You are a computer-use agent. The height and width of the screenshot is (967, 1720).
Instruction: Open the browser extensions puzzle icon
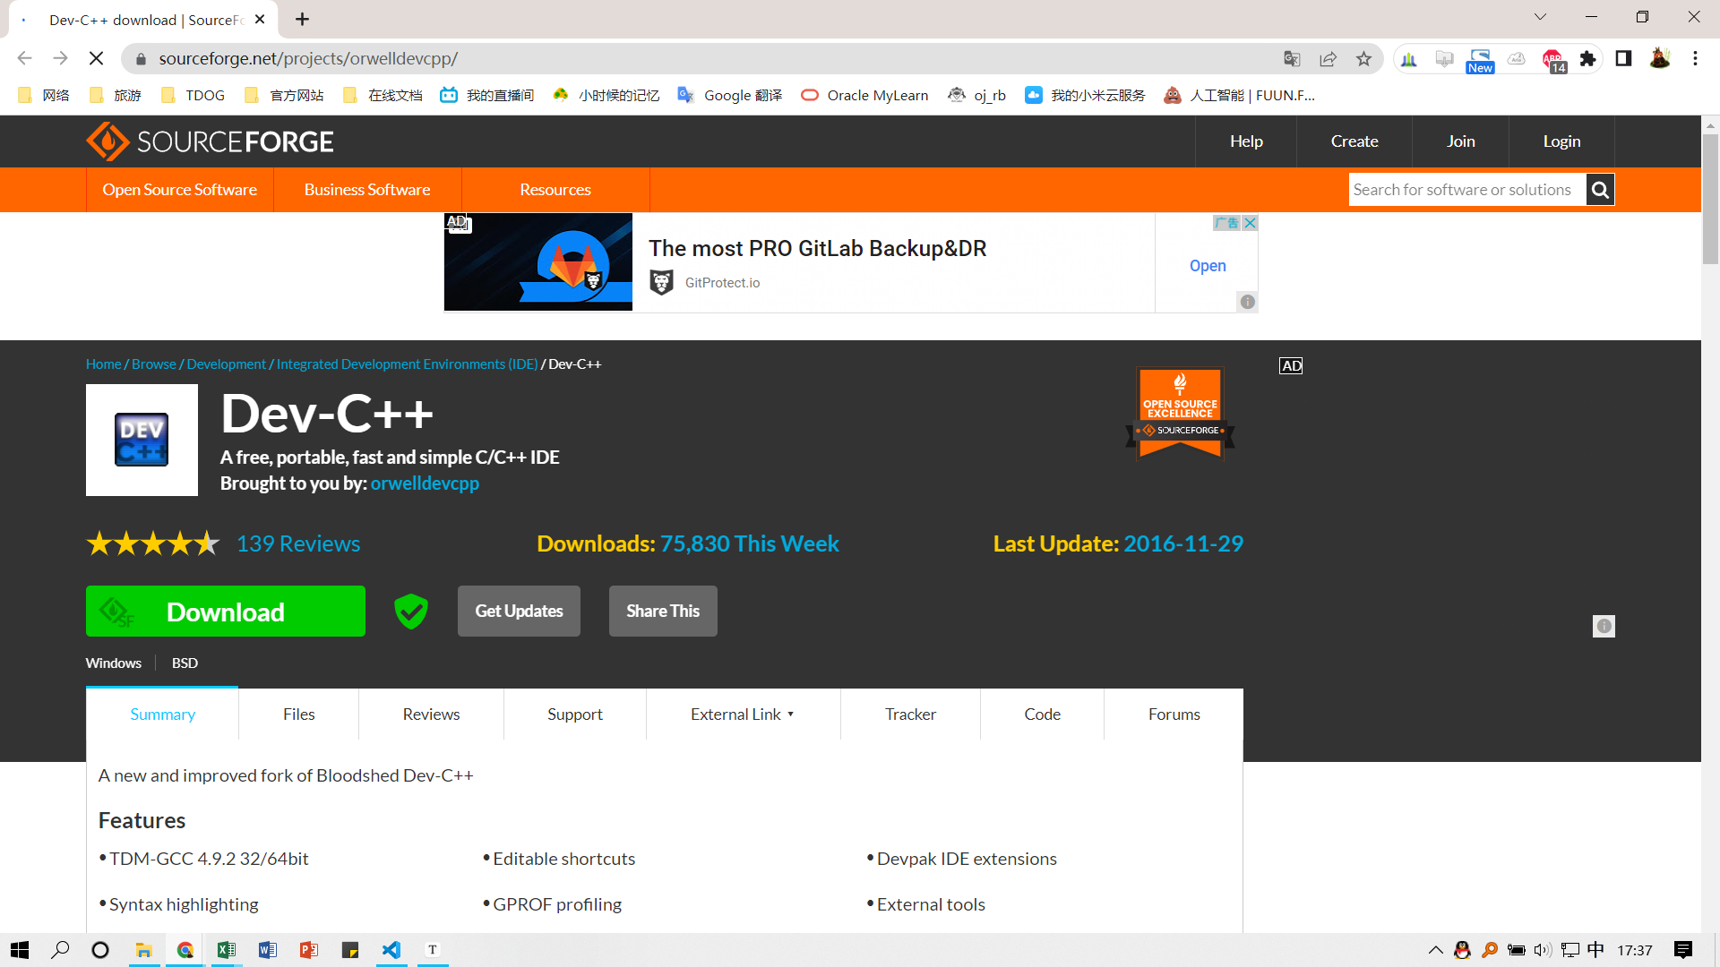1588,59
